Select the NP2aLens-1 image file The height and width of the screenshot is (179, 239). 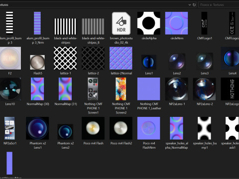tap(177, 89)
